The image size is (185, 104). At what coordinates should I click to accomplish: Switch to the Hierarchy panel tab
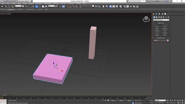(x=159, y=14)
